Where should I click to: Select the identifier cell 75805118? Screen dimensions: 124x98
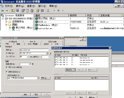(x=74, y=28)
